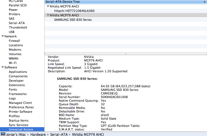Click GPT (GUID Partition Table) value
The width and height of the screenshot is (207, 136).
tap(120, 126)
